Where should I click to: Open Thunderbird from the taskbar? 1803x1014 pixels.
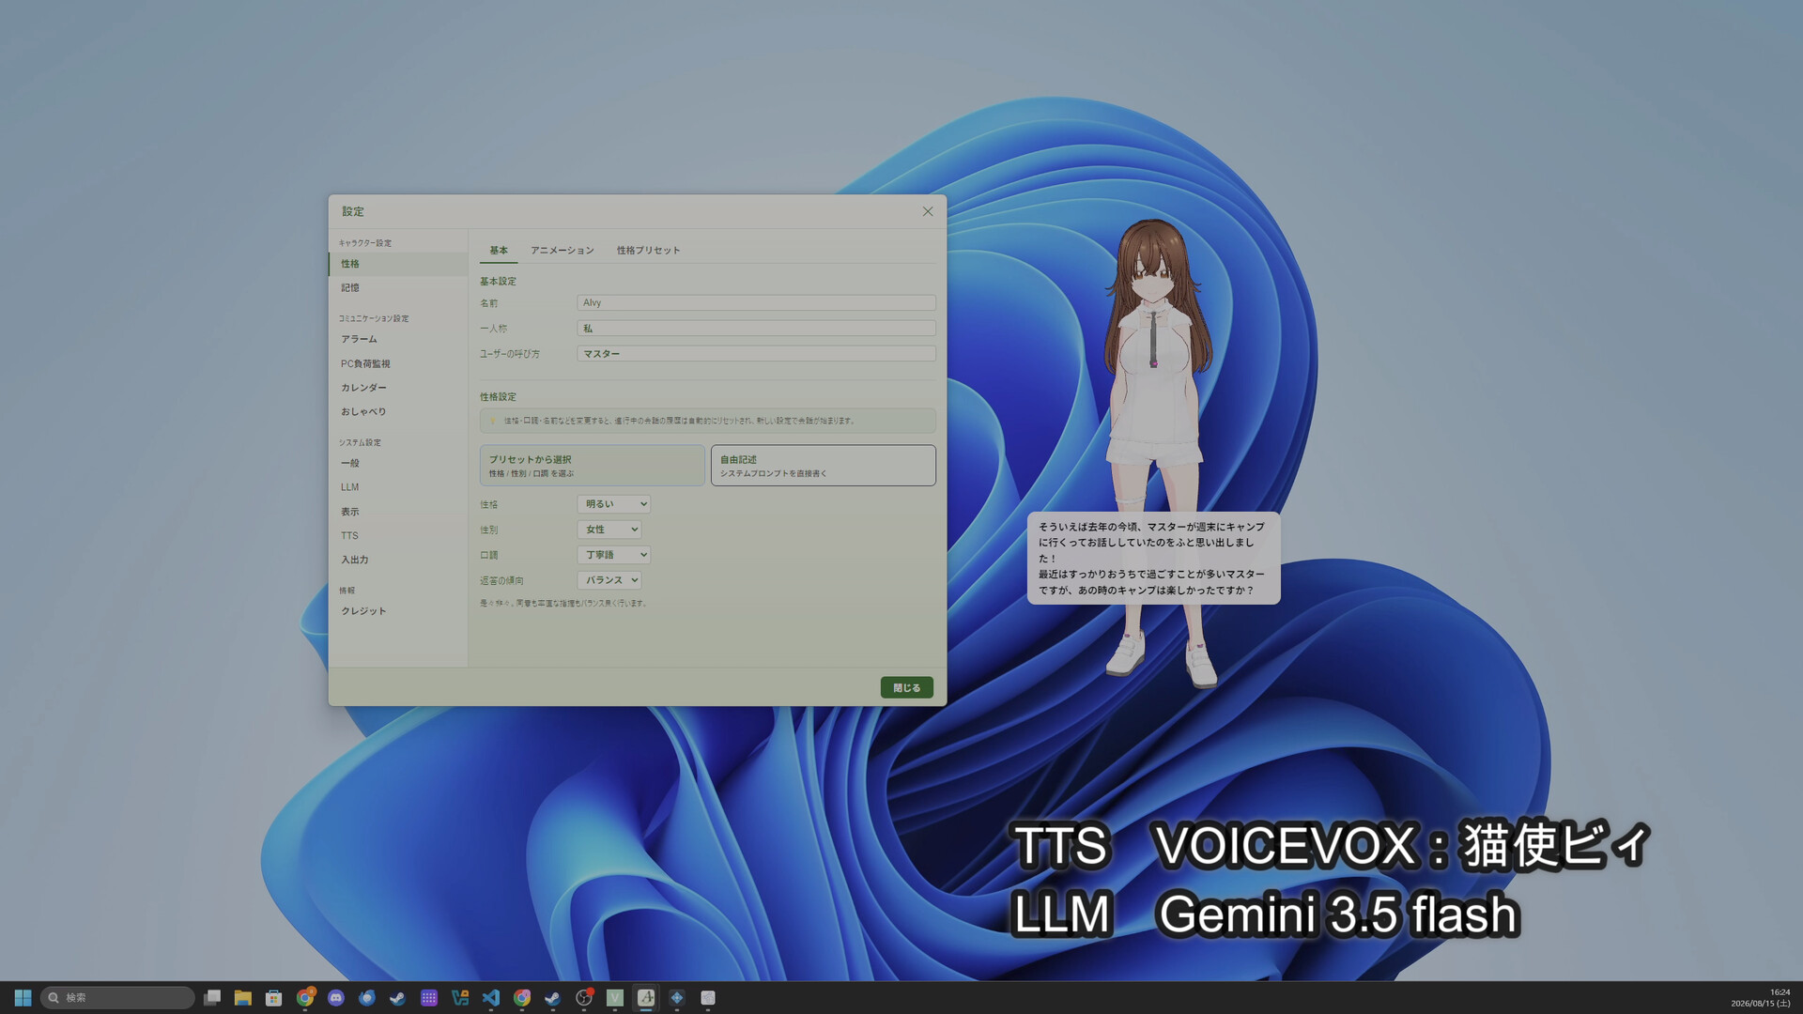[x=367, y=997]
